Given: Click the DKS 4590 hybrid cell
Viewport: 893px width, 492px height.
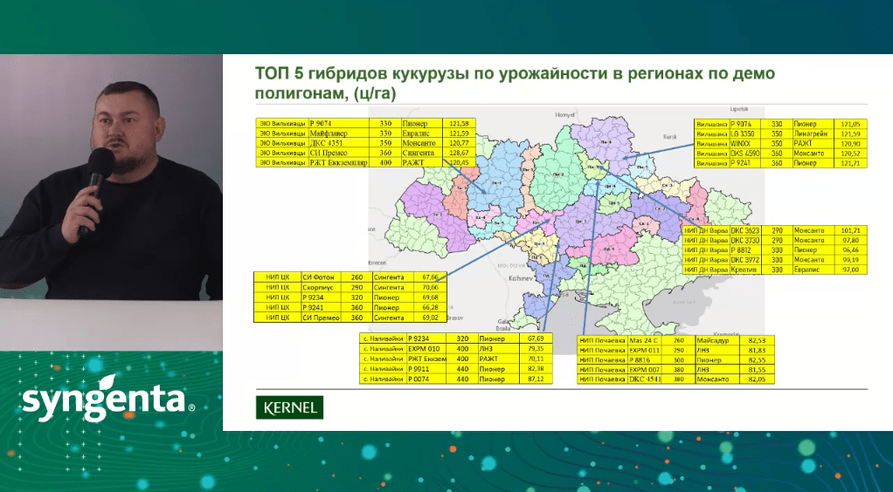Looking at the screenshot, I should [746, 153].
